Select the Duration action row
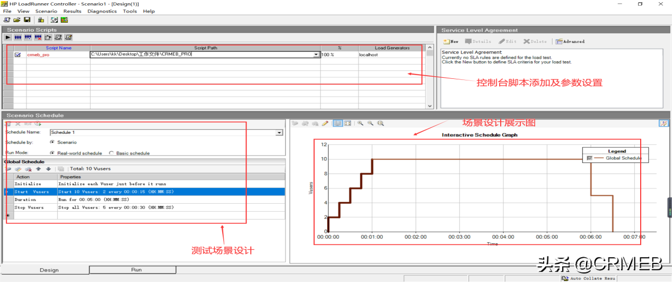The image size is (672, 282). tap(25, 199)
